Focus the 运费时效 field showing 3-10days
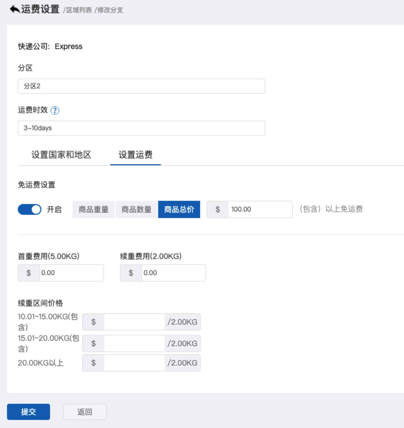Screen dimensions: 404x428 pyautogui.click(x=141, y=128)
